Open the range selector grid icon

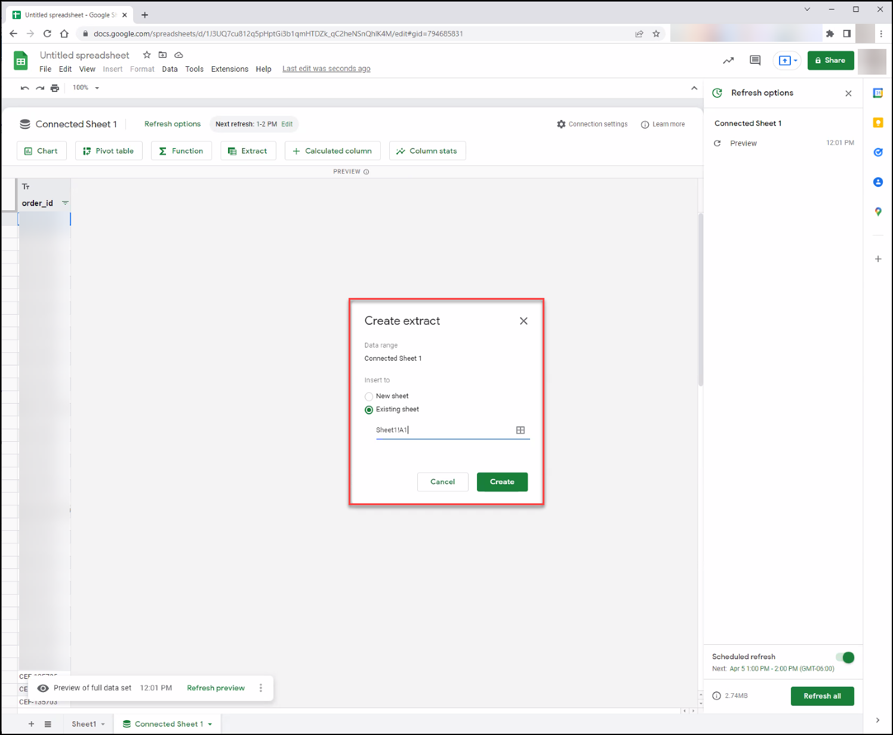(521, 430)
